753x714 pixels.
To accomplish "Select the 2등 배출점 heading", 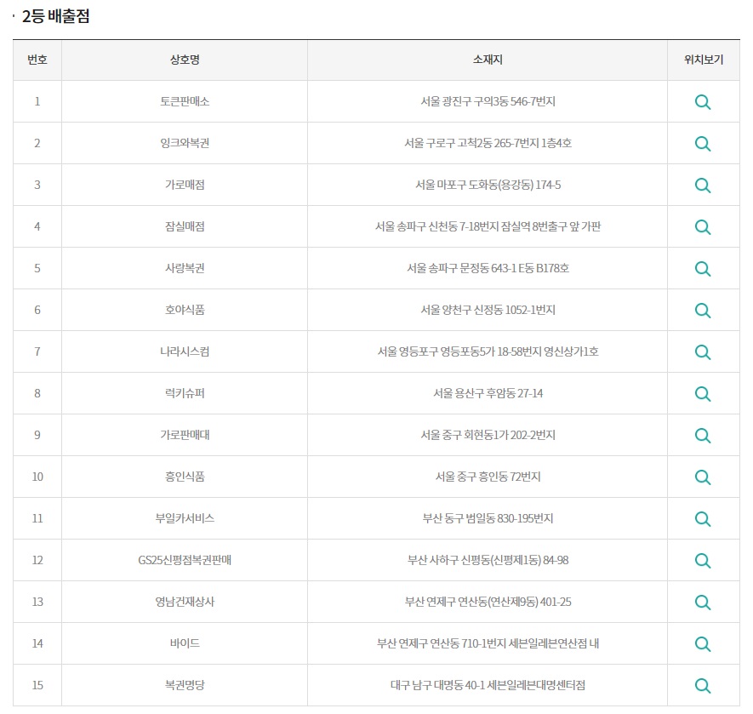I will (55, 16).
